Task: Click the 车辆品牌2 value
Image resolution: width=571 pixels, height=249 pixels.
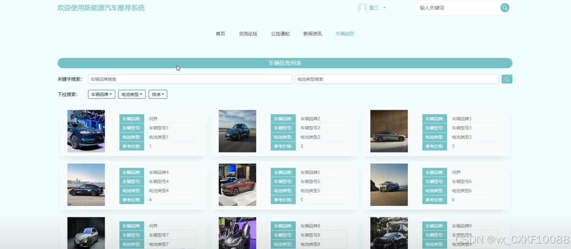Action: (x=310, y=119)
